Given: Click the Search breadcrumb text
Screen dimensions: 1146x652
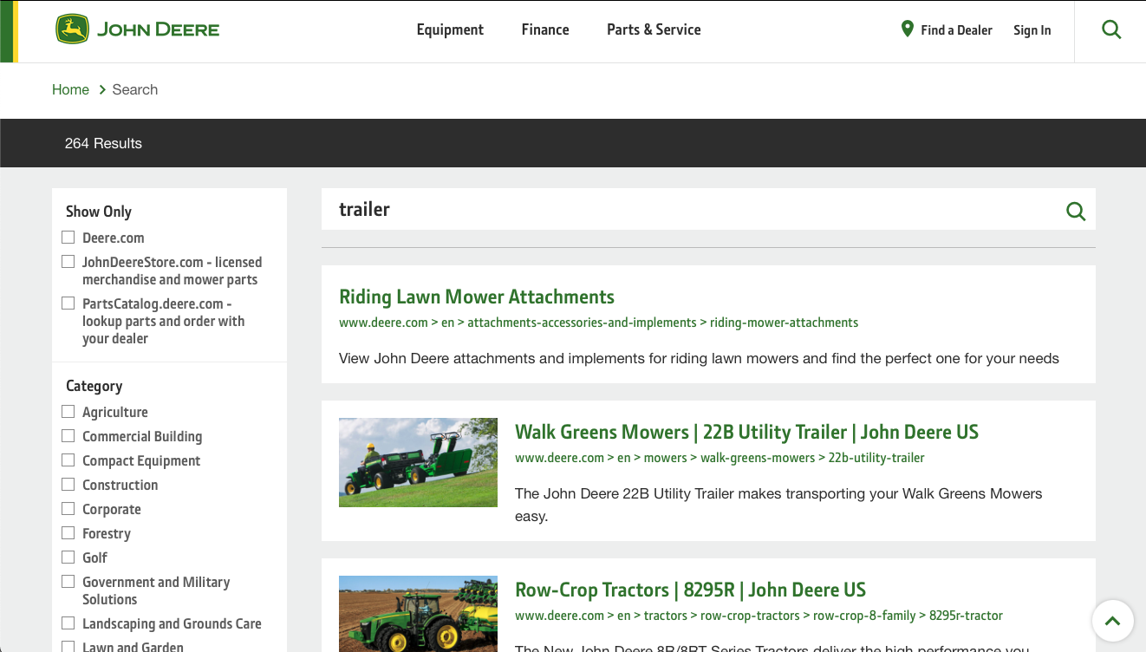Looking at the screenshot, I should coord(135,90).
